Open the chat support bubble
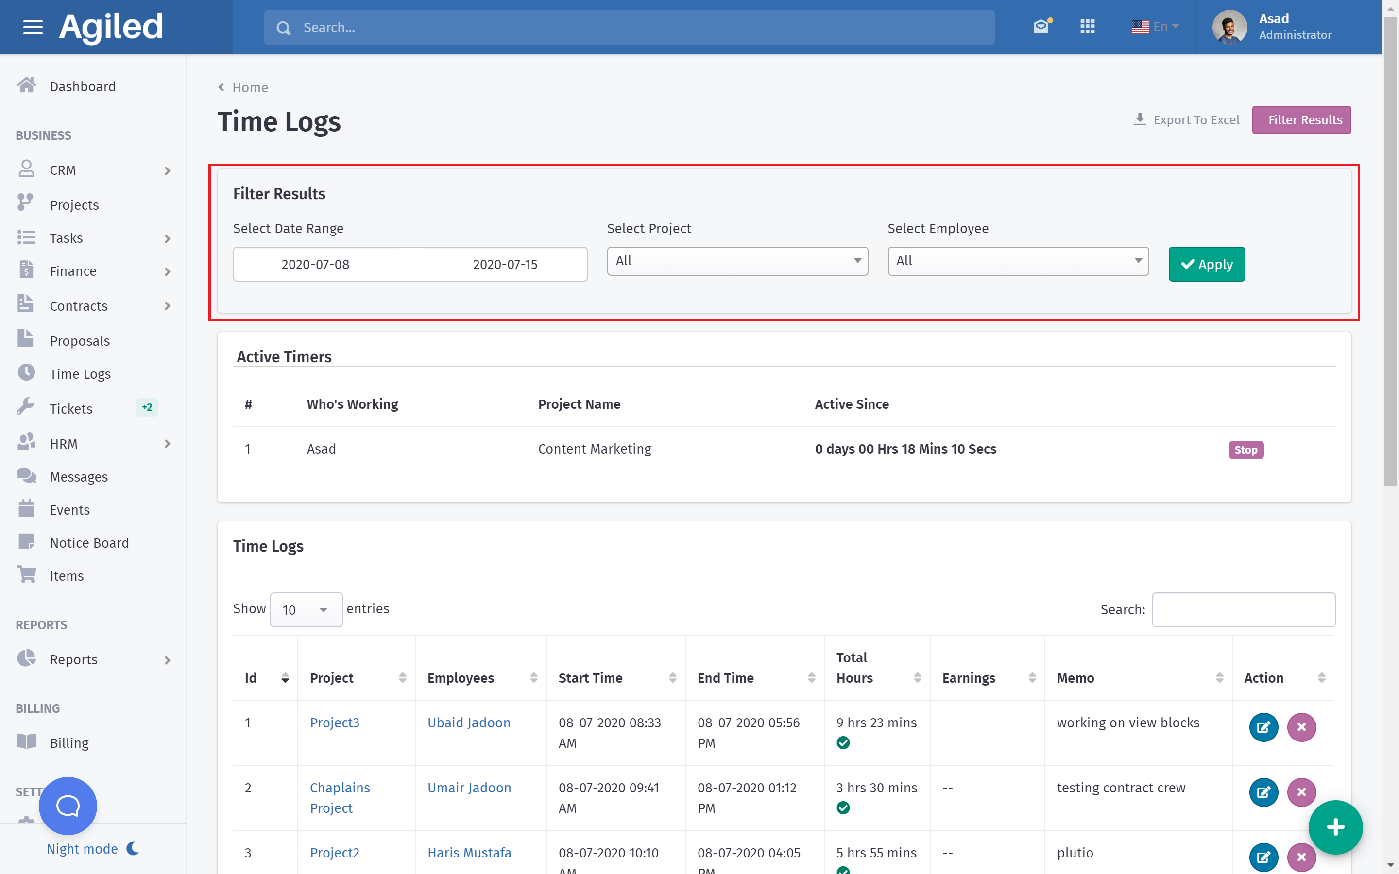The width and height of the screenshot is (1399, 874). pos(68,805)
